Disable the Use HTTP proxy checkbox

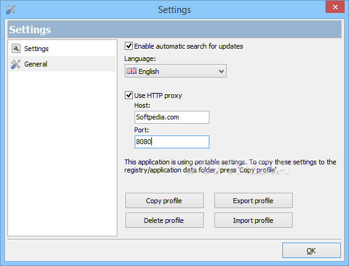pos(128,95)
